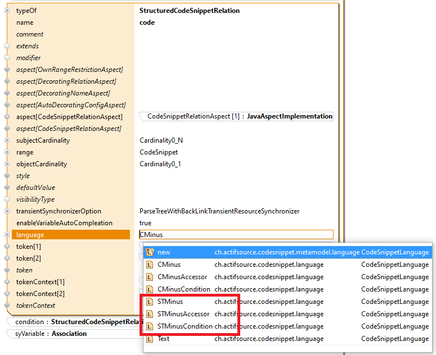Select STMinusCondition from the suggestion list

pos(185,326)
